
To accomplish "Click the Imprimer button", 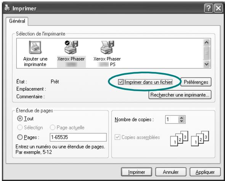I will pos(137,172).
